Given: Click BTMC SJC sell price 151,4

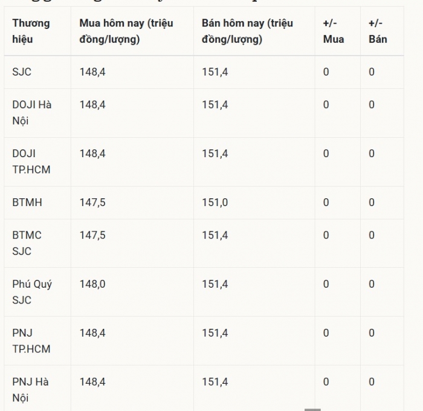Looking at the screenshot, I should (x=215, y=235).
